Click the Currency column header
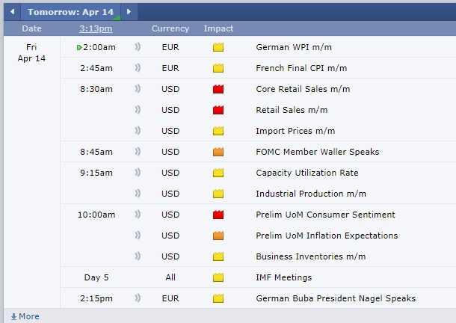This screenshot has width=456, height=323. pos(170,28)
